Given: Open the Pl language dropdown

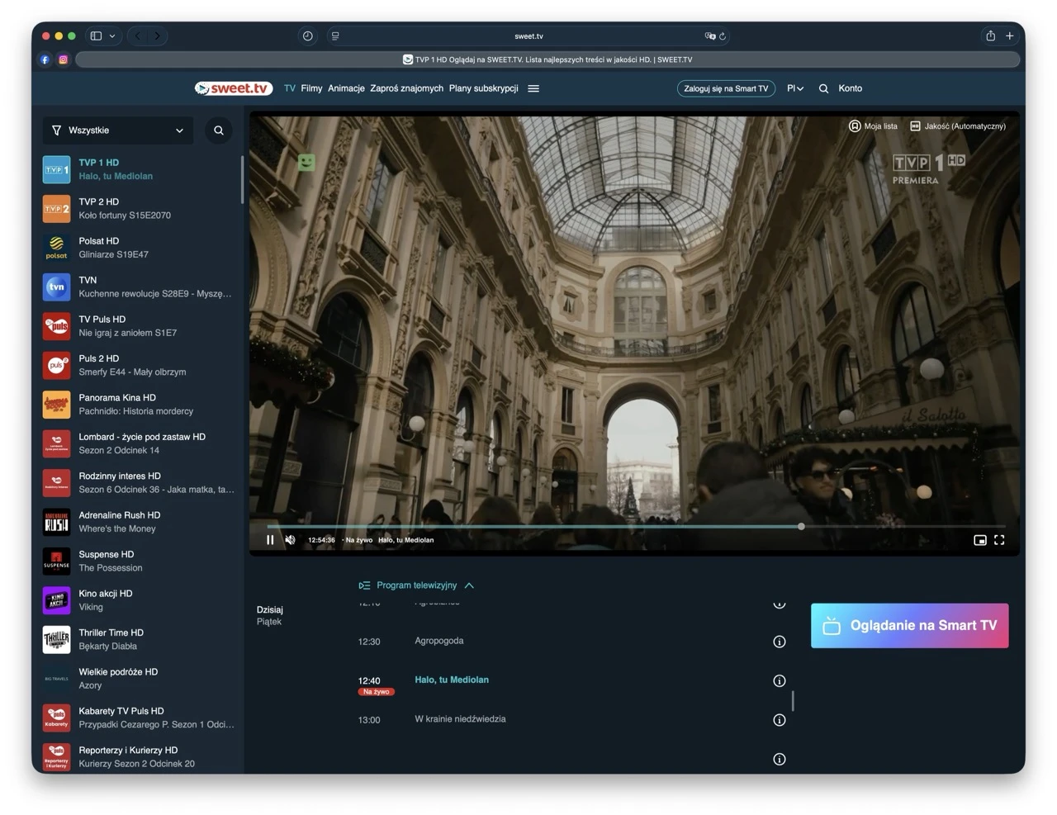Looking at the screenshot, I should (794, 88).
